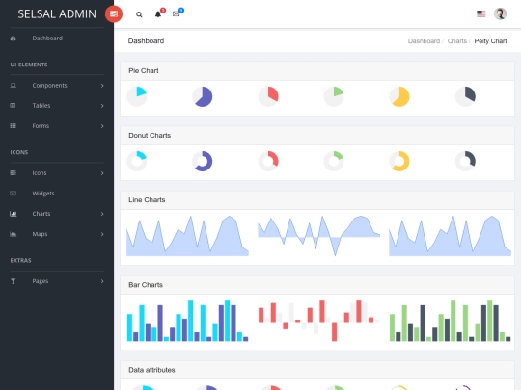Screen dimensions: 521x390
Task: Click the red pie chart
Action: [x=268, y=96]
